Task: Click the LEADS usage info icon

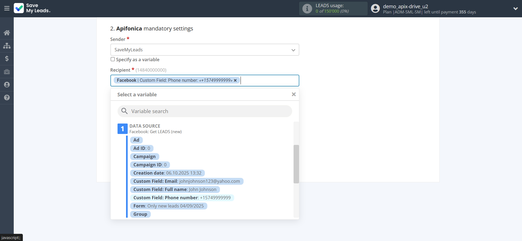Action: 307,9
